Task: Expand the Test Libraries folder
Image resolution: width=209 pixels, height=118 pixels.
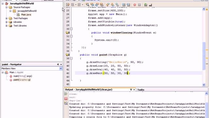Action: [x=7, y=26]
